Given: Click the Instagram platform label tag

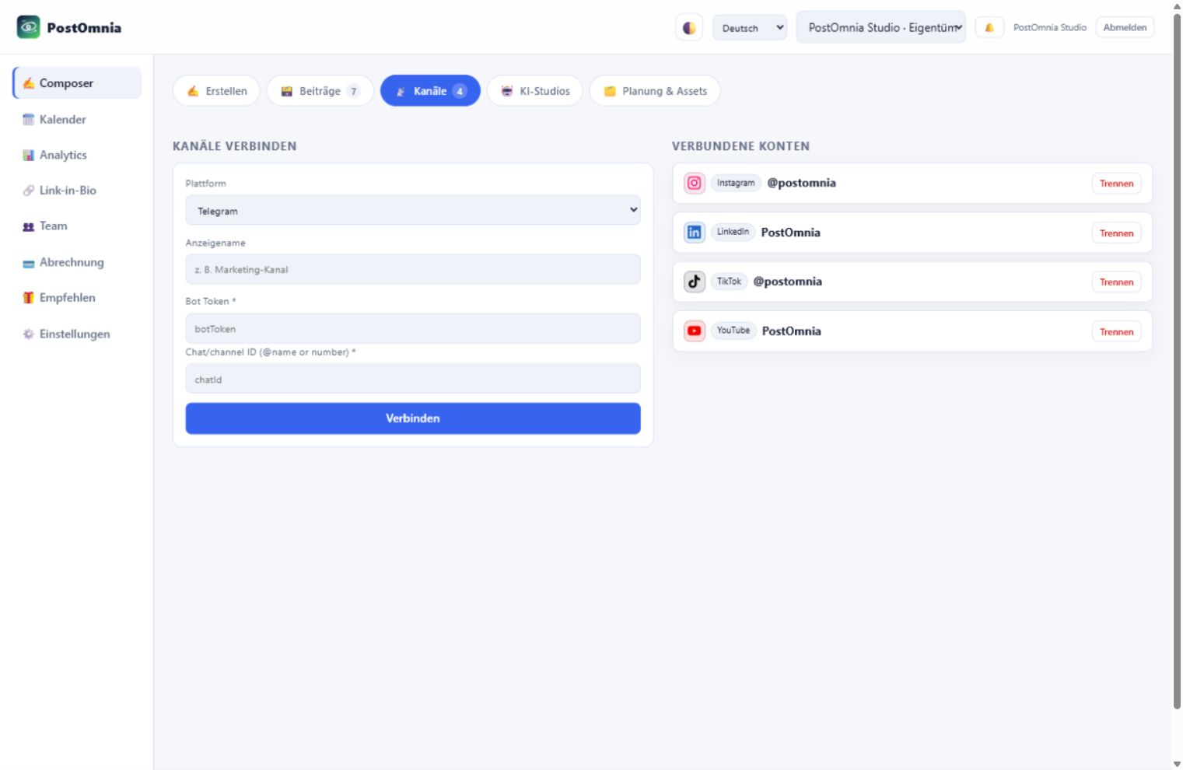Looking at the screenshot, I should [x=736, y=183].
